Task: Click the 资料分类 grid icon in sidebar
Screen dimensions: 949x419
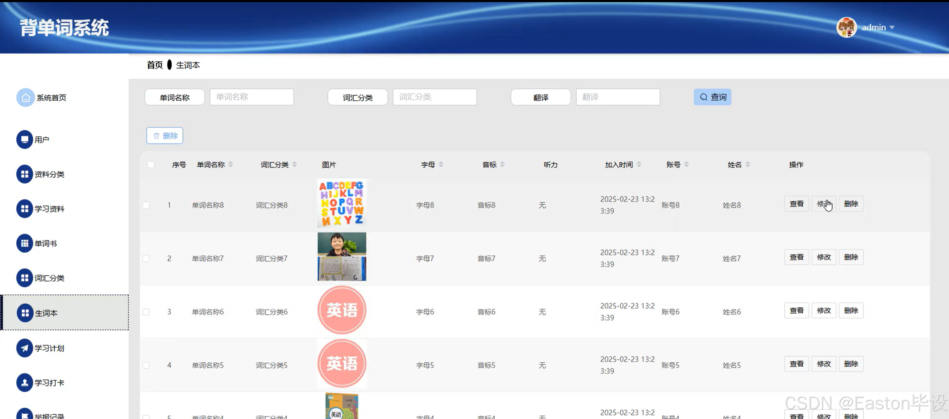Action: (25, 174)
